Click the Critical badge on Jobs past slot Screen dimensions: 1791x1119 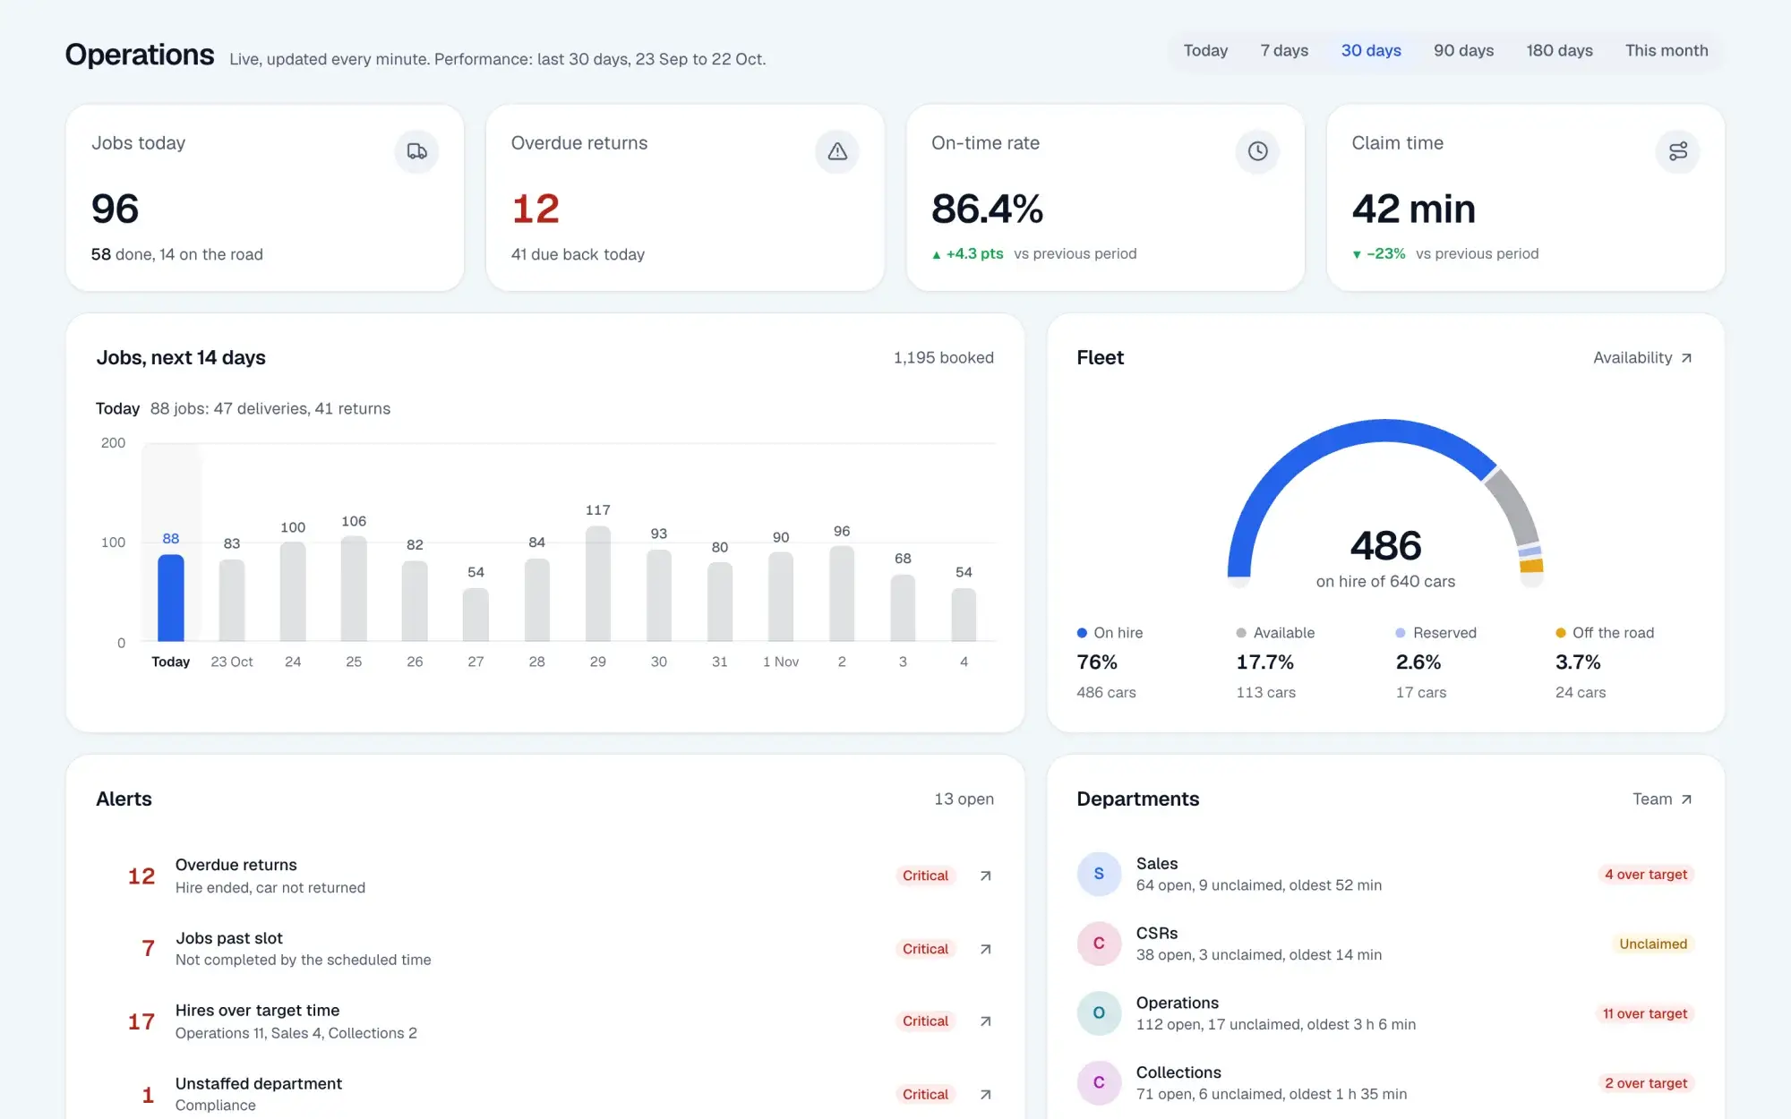tap(925, 949)
